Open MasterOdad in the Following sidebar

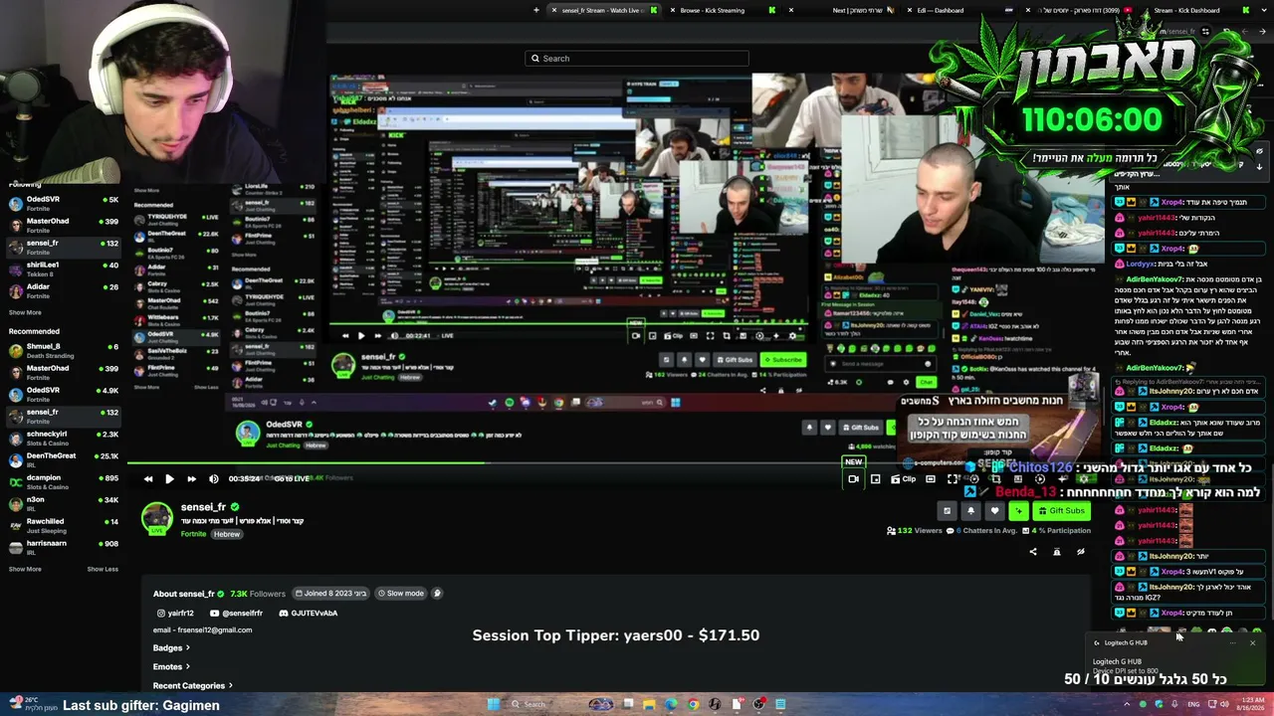coord(64,225)
